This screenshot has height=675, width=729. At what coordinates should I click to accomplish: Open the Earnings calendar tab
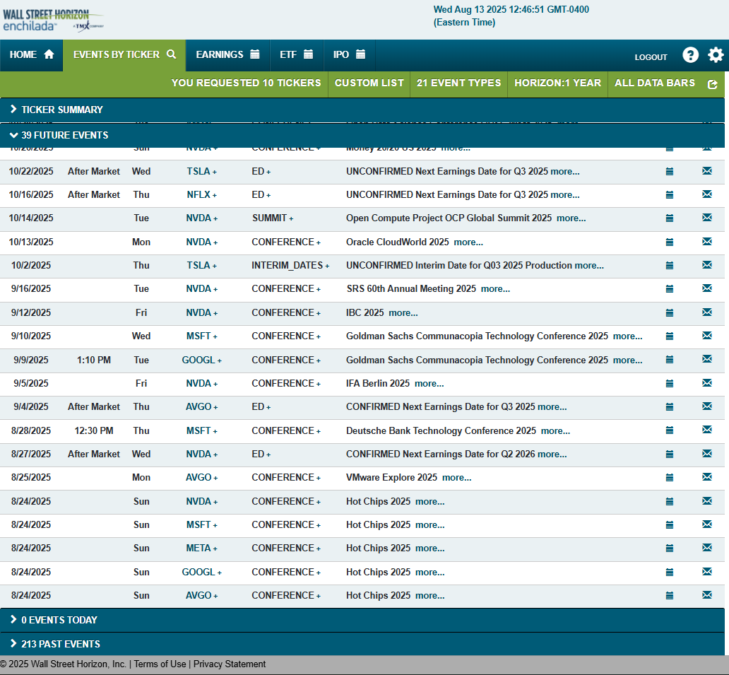(x=227, y=55)
